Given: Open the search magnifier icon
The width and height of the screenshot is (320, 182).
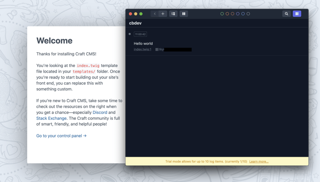Looking at the screenshot, I should (286, 14).
